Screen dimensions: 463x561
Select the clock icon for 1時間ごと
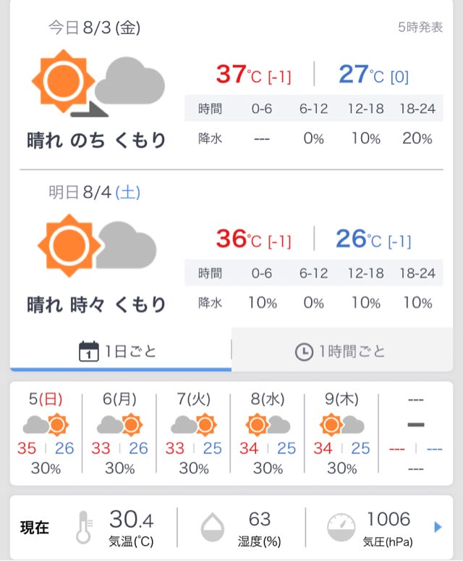point(304,352)
